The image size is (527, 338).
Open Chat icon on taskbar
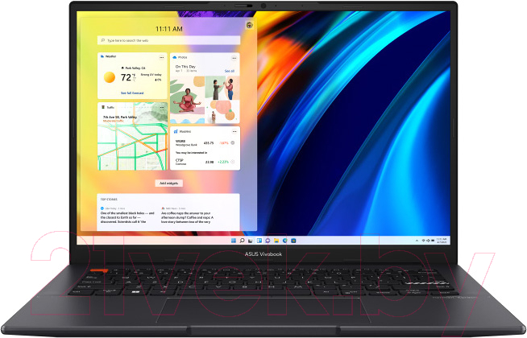[x=268, y=241]
